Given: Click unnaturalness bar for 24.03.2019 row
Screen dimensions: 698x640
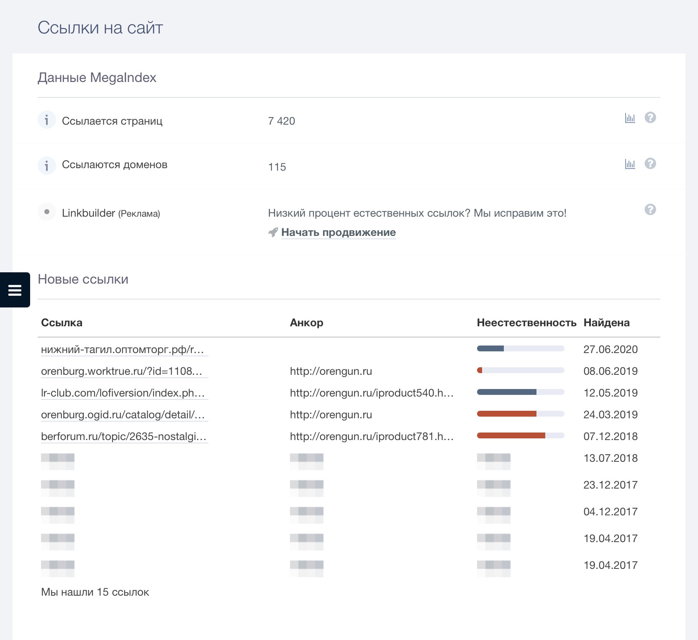Looking at the screenshot, I should 521,414.
